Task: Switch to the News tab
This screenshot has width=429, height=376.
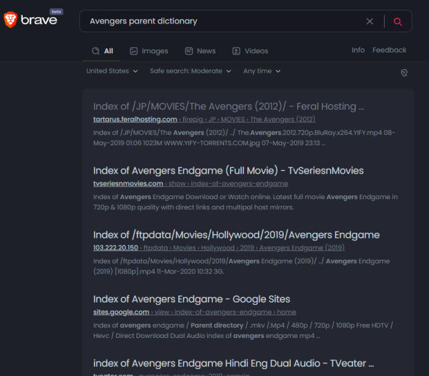Action: [x=200, y=51]
